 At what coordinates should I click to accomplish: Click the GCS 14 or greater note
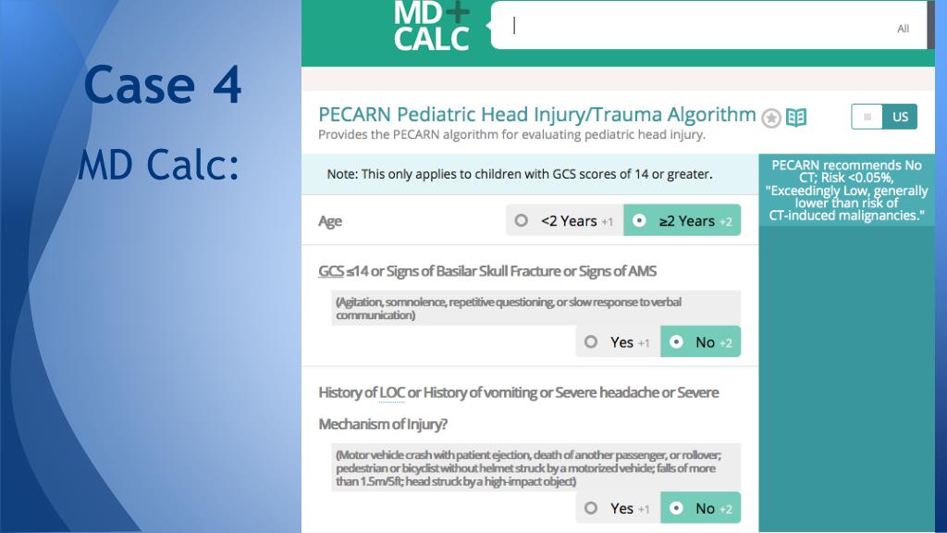click(x=520, y=174)
